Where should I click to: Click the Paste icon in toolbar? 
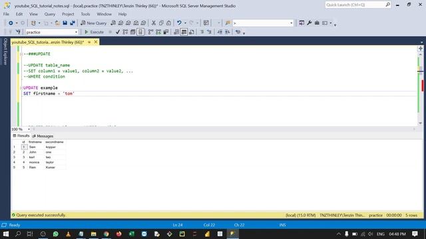tap(168, 23)
